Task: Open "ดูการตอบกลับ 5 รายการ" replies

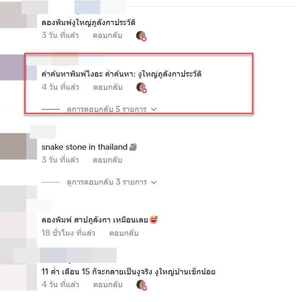Action: (x=107, y=109)
